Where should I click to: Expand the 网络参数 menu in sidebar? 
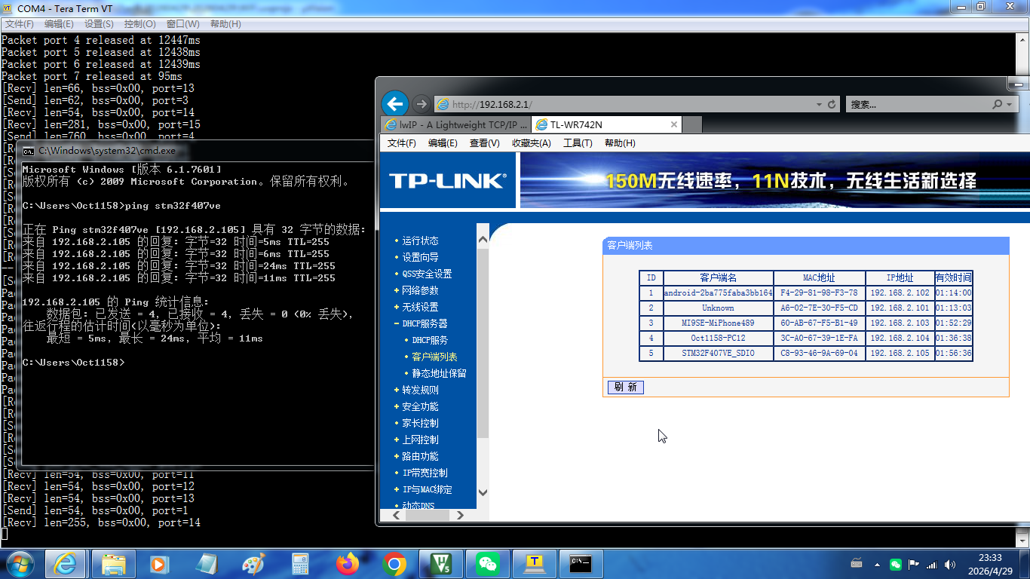pyautogui.click(x=419, y=290)
